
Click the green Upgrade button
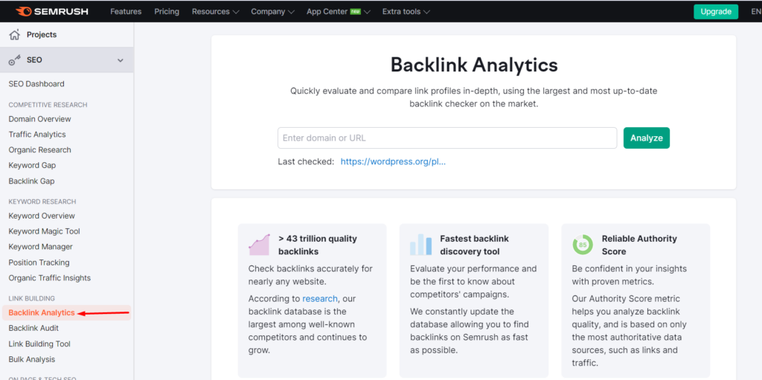click(716, 12)
